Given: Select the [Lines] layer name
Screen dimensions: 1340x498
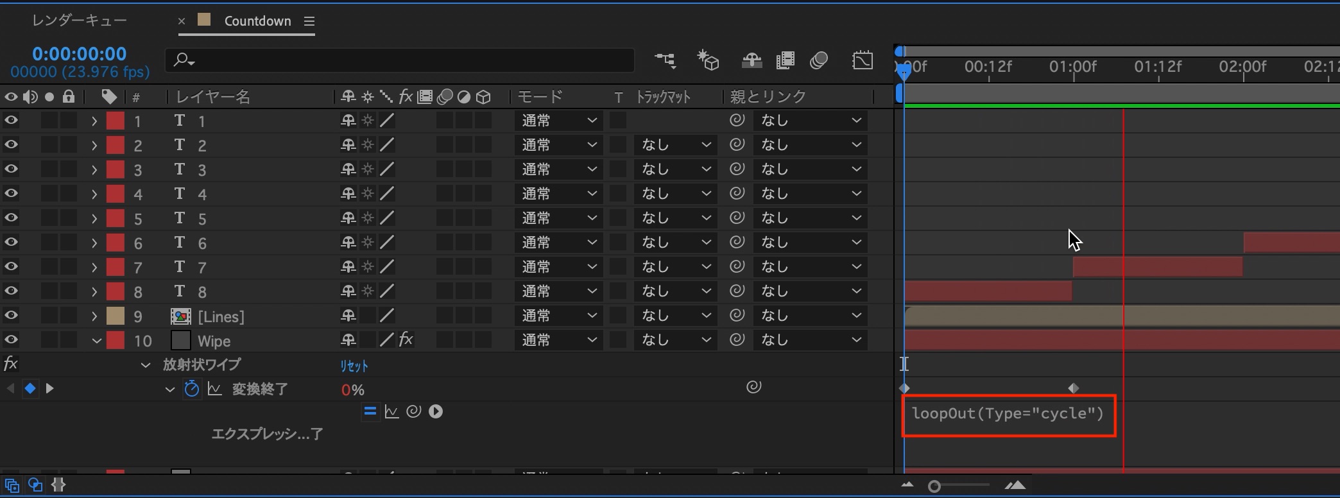Looking at the screenshot, I should click(x=221, y=316).
